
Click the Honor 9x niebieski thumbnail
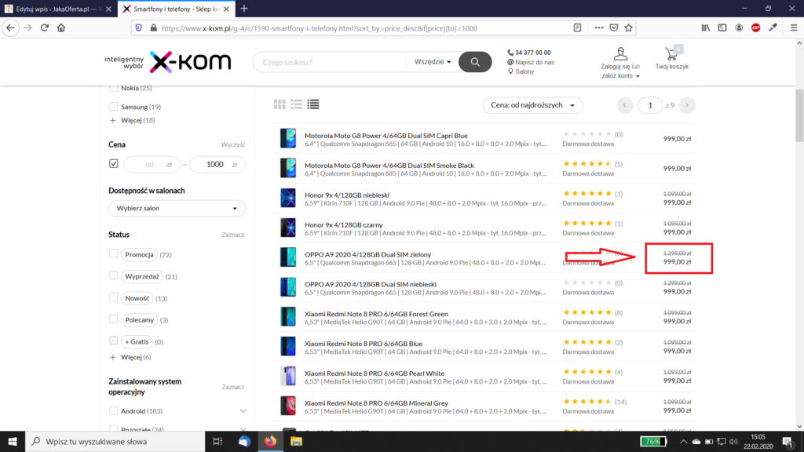(288, 199)
